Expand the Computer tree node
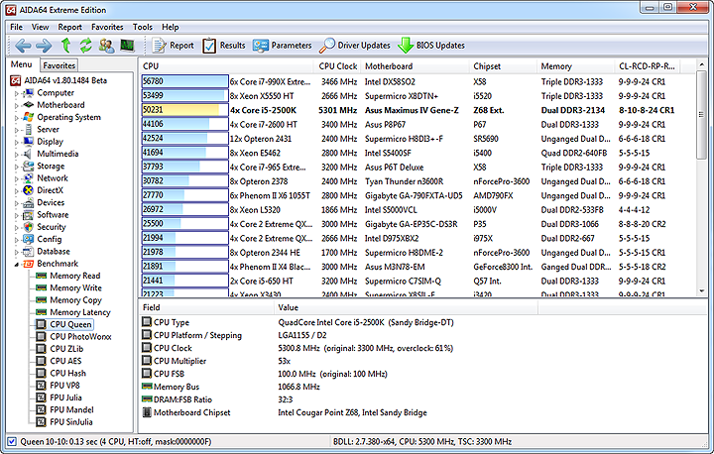 click(x=17, y=93)
